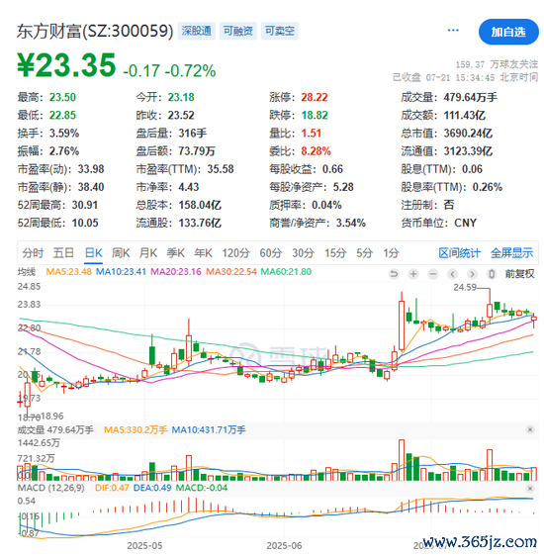The width and height of the screenshot is (544, 557).
Task: Zoom out the K-line chart with minus icon
Action: [433, 274]
